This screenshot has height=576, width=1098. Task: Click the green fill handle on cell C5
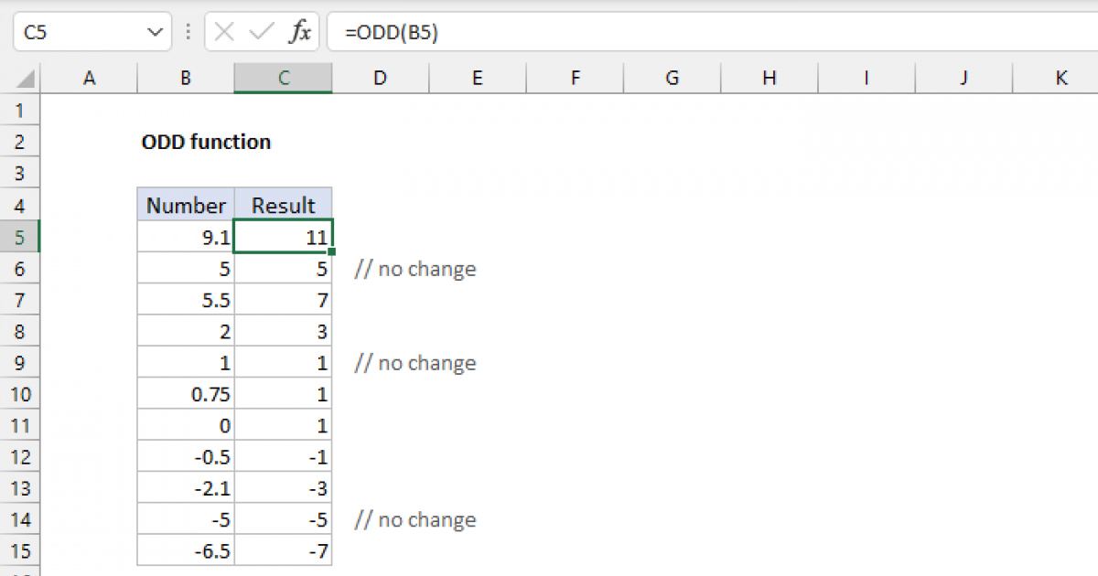[332, 250]
